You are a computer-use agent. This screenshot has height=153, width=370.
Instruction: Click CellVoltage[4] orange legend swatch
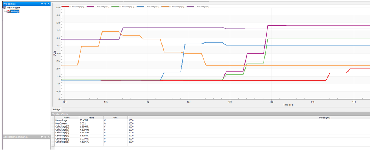pos(166,7)
